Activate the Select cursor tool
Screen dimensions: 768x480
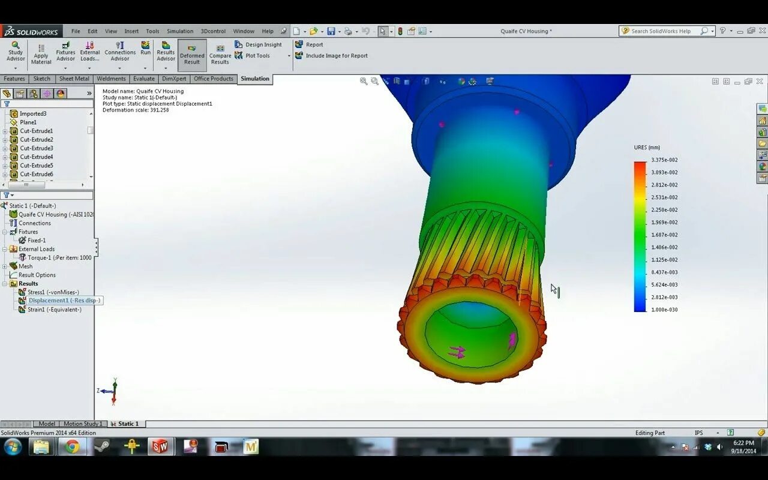tap(383, 31)
